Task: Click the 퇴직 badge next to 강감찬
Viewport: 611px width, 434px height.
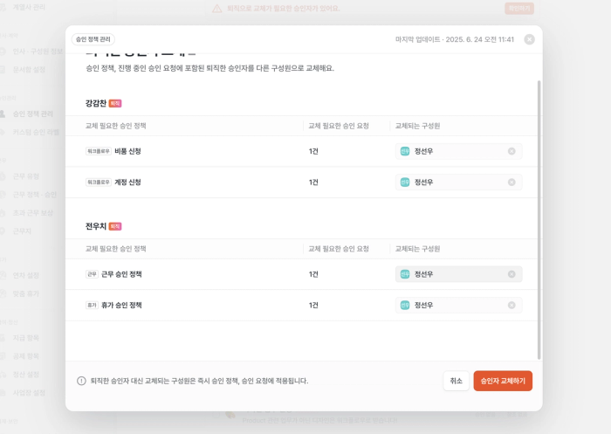Action: click(115, 103)
